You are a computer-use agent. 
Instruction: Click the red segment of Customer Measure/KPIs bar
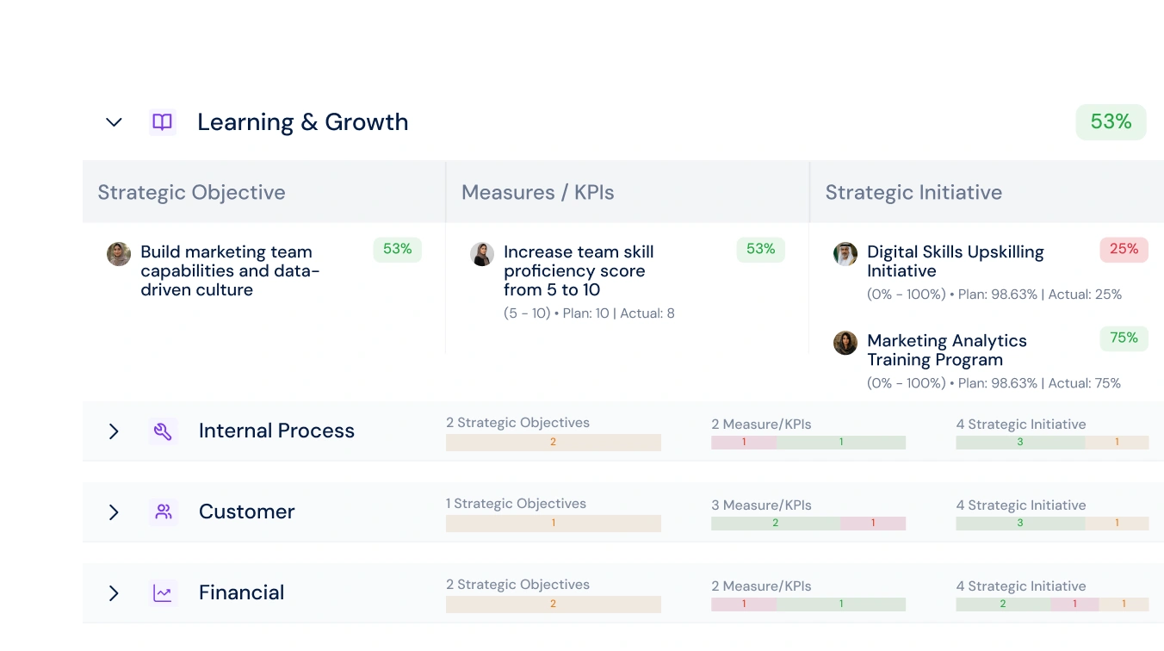[x=873, y=524]
